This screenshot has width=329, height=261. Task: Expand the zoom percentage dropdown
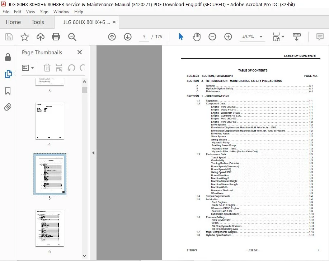click(261, 37)
